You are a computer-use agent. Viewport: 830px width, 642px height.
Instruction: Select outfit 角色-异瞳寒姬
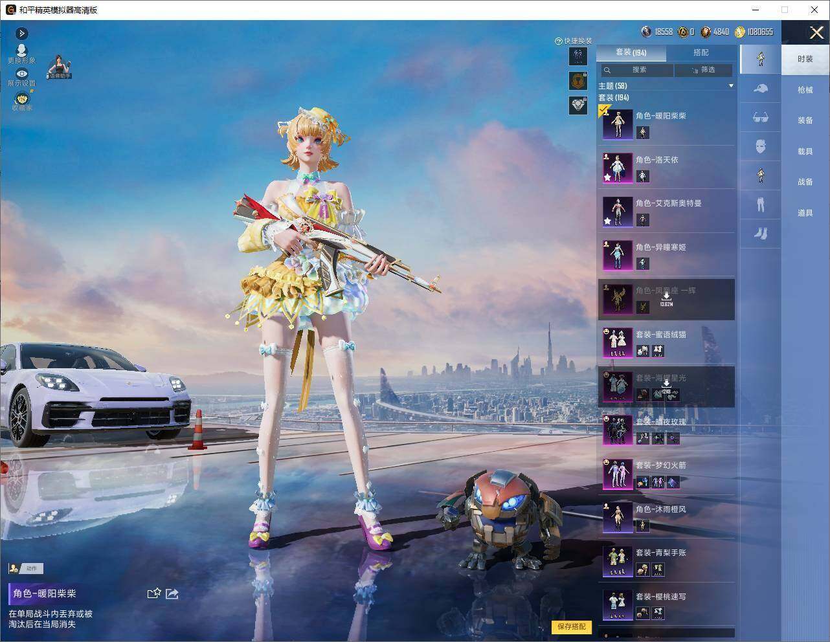(x=667, y=255)
